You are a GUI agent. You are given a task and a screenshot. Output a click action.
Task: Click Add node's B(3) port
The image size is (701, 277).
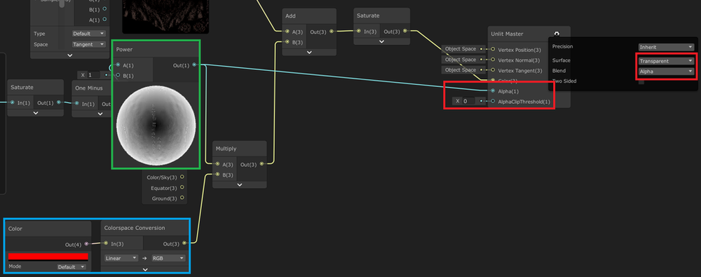(287, 42)
